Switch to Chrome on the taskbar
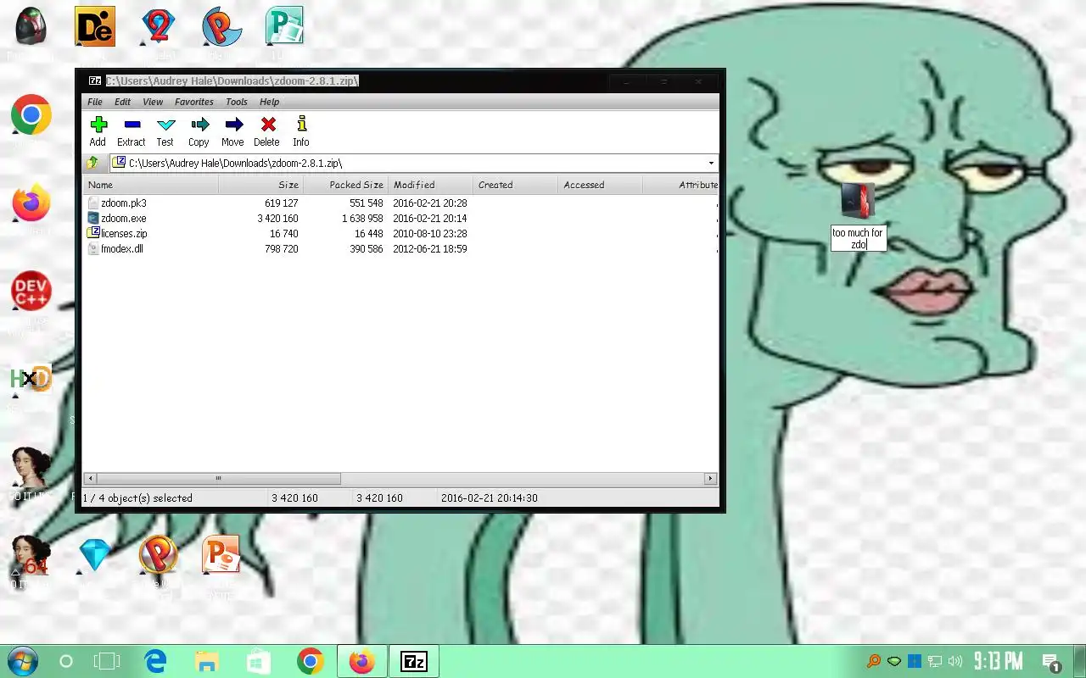1086x678 pixels. point(311,661)
